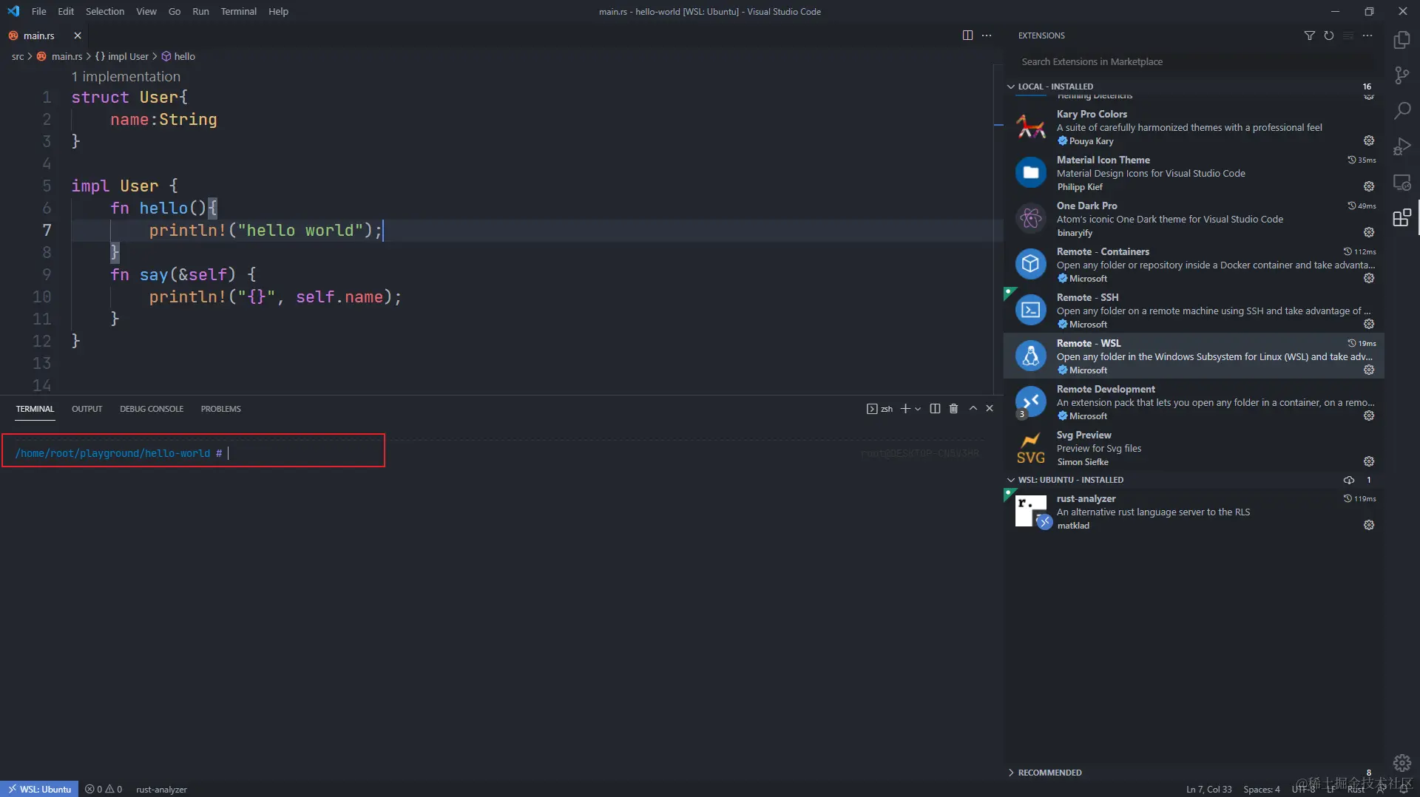This screenshot has width=1420, height=797.
Task: Open the Selection menu
Action: click(105, 11)
